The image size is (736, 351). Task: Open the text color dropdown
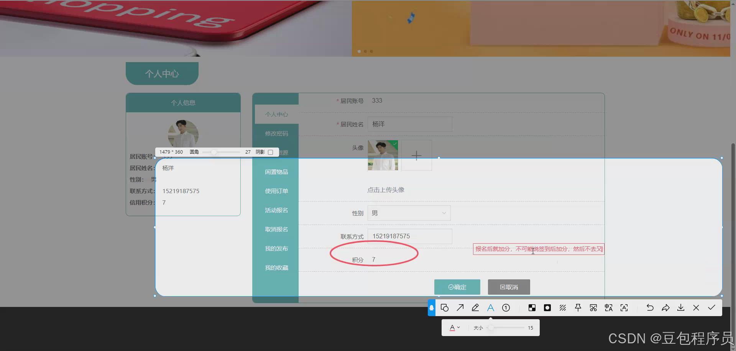pos(455,328)
